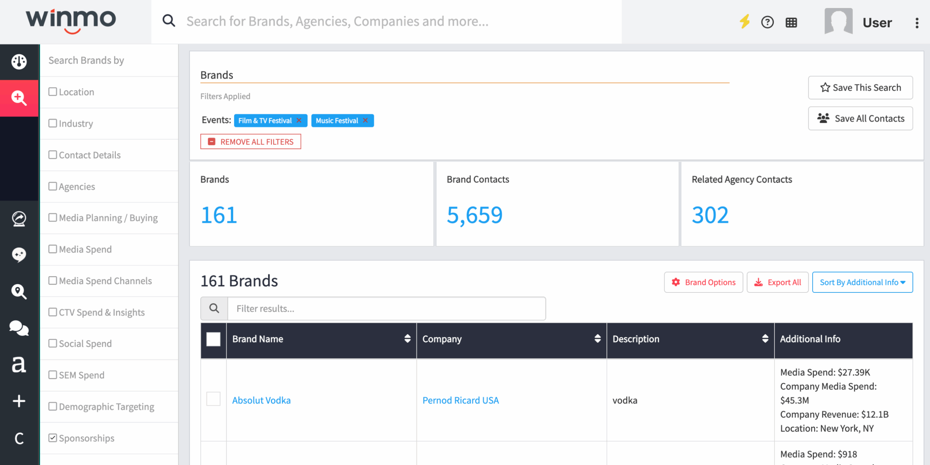The height and width of the screenshot is (465, 930).
Task: Click 'Location: New York, NY' text
Action: pyautogui.click(x=827, y=428)
